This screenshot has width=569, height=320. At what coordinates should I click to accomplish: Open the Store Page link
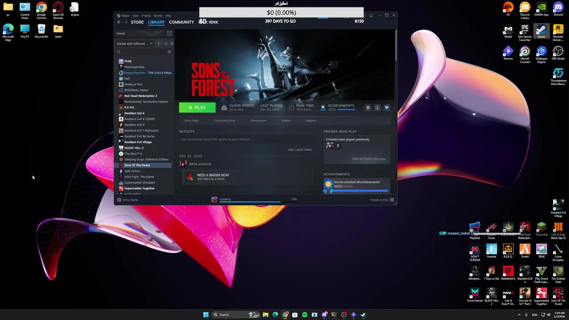coord(191,120)
